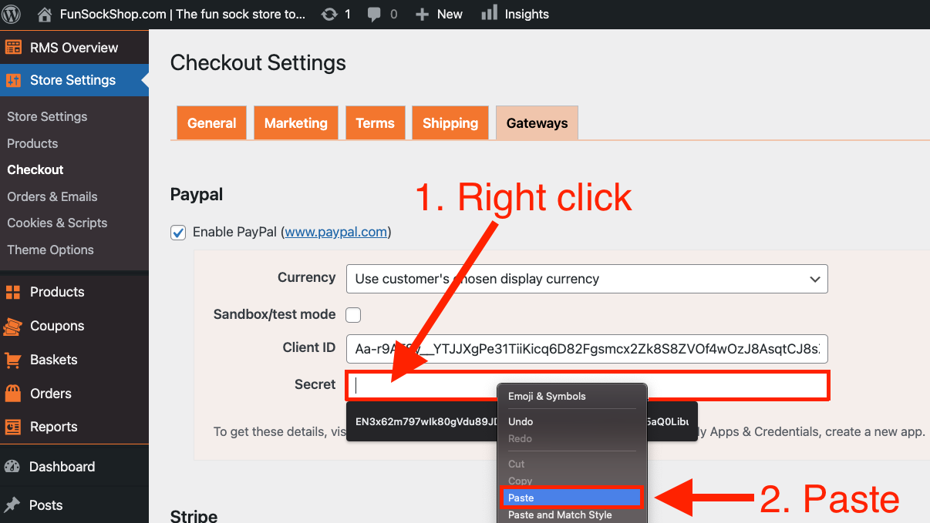Open the Insights bar chart icon
The image size is (930, 523).
click(x=489, y=13)
